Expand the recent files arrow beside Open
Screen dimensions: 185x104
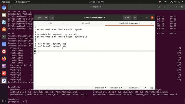click(x=46, y=18)
